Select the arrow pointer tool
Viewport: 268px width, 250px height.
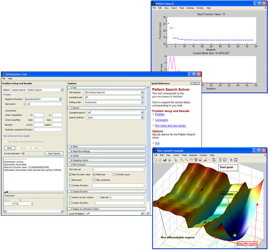pos(176,160)
